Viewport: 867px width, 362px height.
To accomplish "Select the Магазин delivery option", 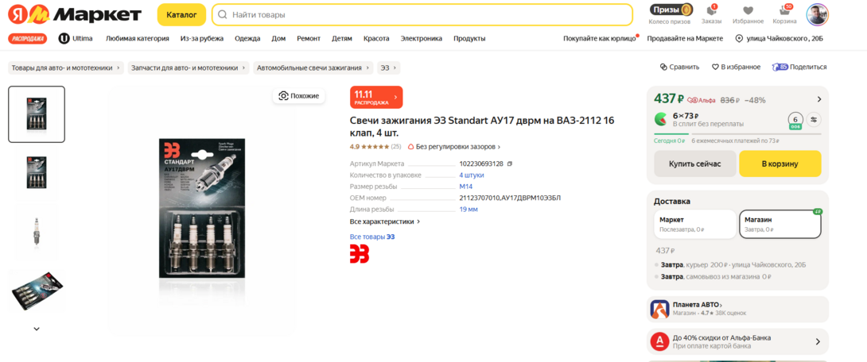I will 780,224.
